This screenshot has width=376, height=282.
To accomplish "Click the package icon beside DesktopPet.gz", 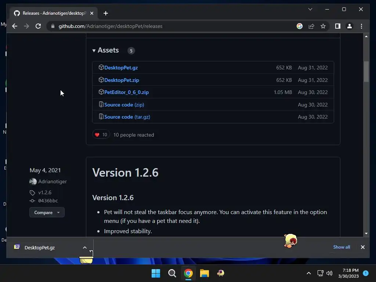I will tap(101, 68).
